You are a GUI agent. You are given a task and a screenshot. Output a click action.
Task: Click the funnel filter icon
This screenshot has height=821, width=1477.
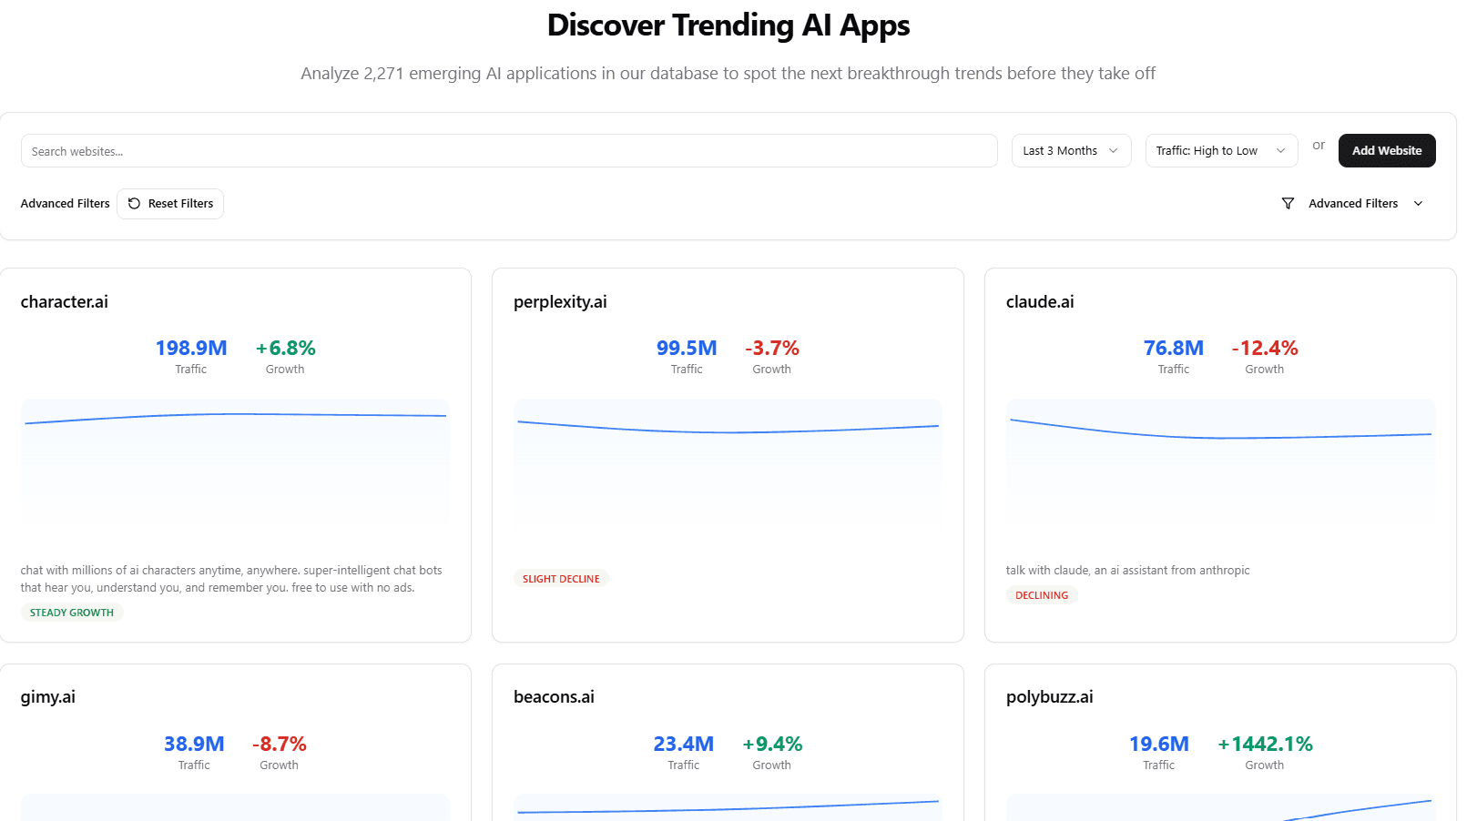coord(1288,204)
